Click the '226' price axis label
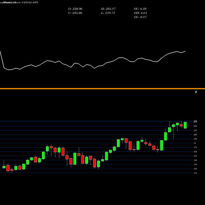This screenshot has height=205, width=205. [195, 126]
